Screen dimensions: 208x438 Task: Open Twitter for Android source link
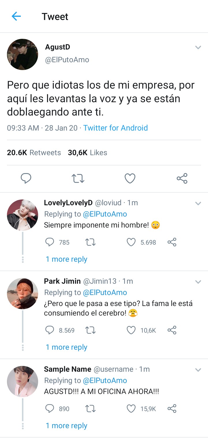pos(116,128)
